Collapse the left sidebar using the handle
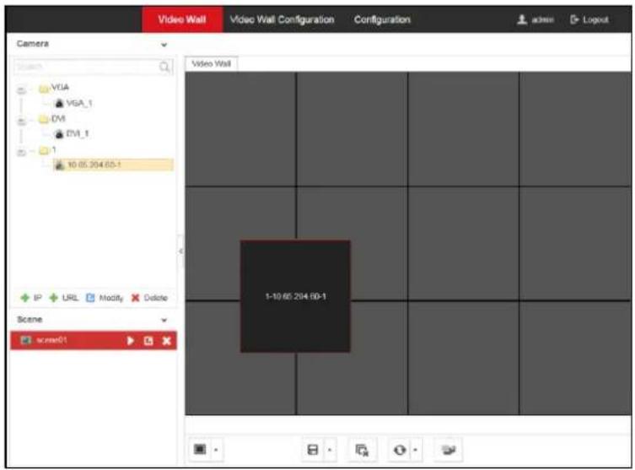635x470 pixels. 180,251
